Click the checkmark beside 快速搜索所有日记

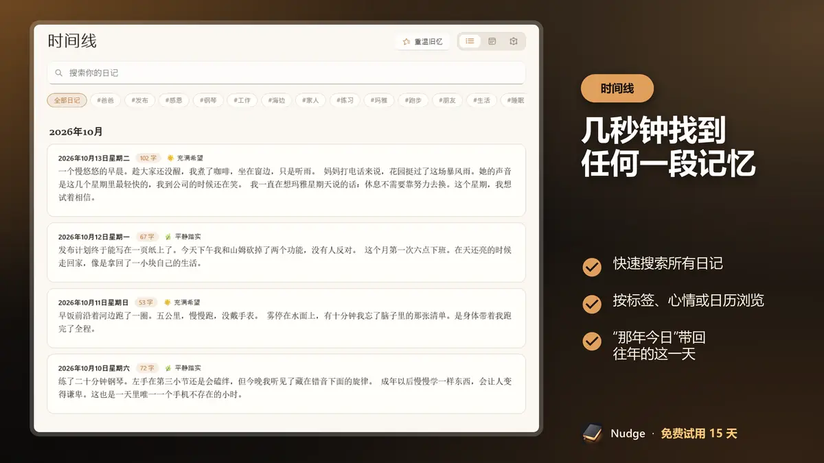(592, 267)
